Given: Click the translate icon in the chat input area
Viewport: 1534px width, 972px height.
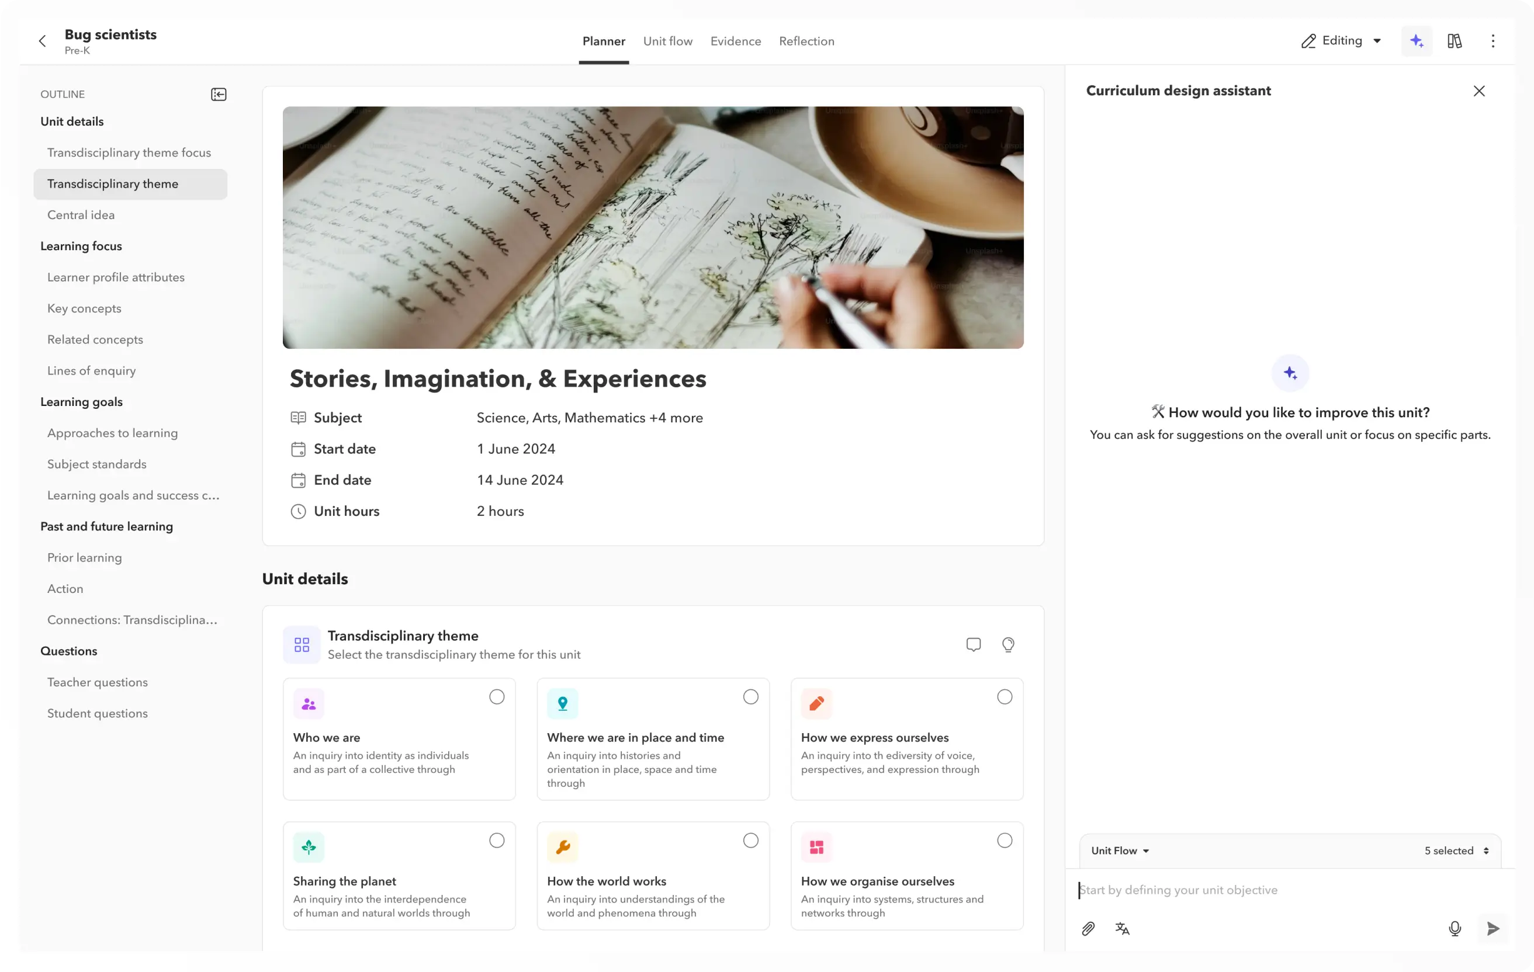Looking at the screenshot, I should click(1122, 928).
